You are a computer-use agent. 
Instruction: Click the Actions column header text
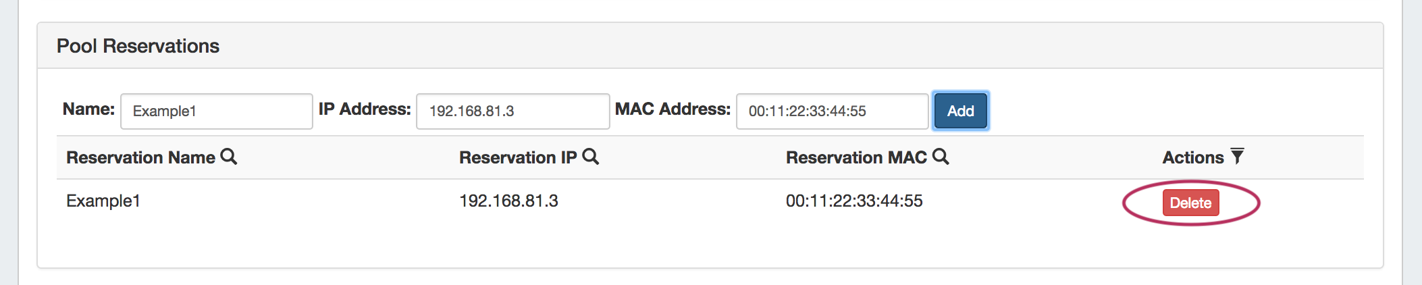tap(1193, 157)
